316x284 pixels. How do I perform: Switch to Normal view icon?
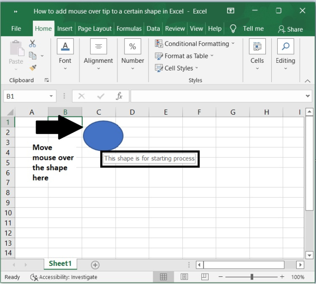(163, 277)
